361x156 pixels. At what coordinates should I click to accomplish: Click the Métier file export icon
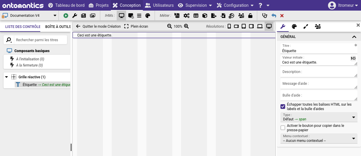[214, 16]
